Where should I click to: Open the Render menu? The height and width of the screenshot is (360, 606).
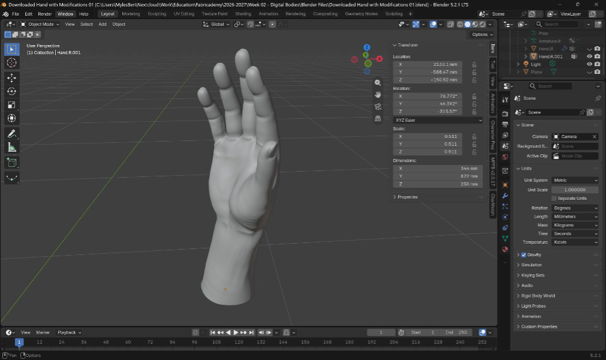tap(45, 14)
